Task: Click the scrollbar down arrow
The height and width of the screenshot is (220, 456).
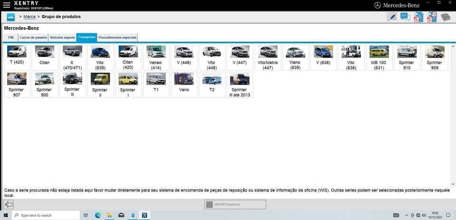Action: (453, 184)
